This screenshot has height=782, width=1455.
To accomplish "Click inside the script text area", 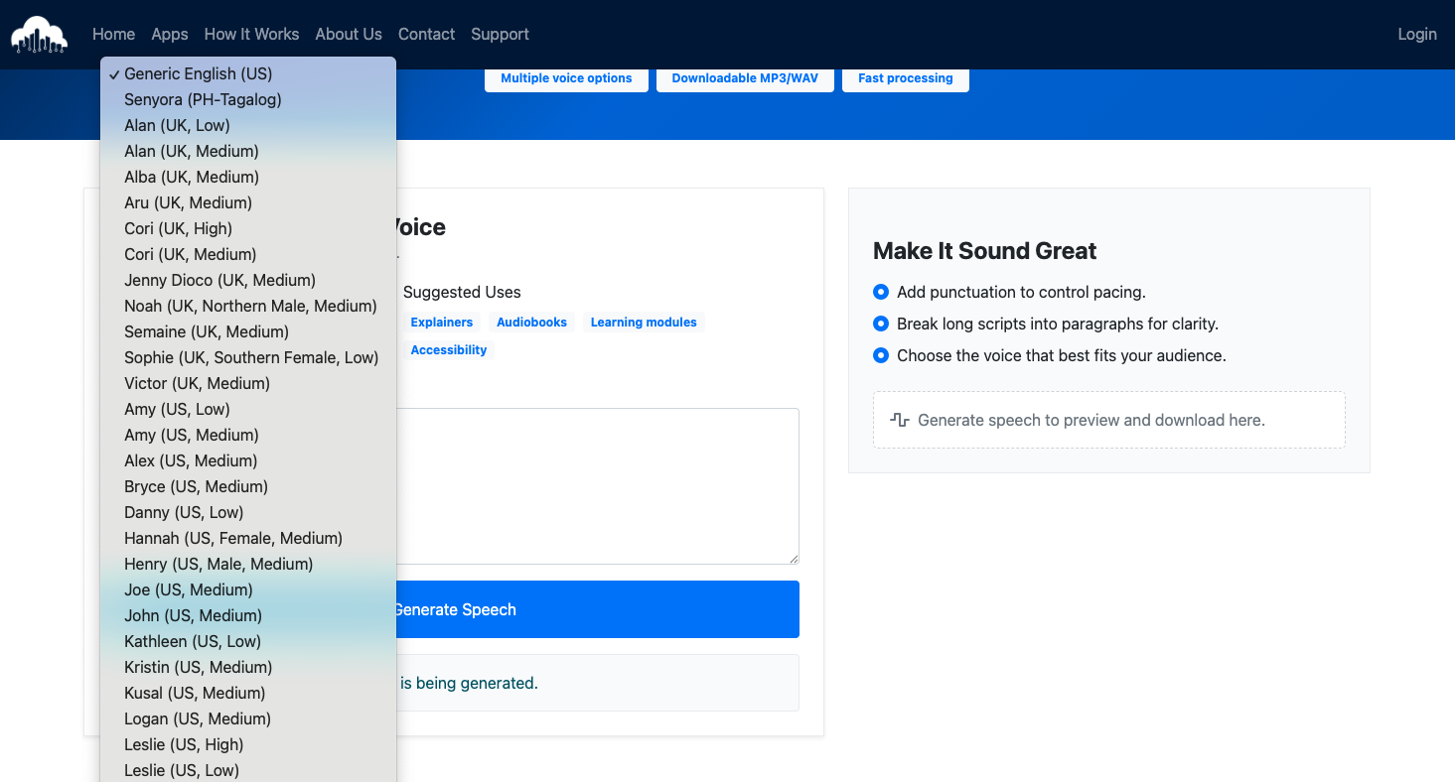I will point(596,484).
